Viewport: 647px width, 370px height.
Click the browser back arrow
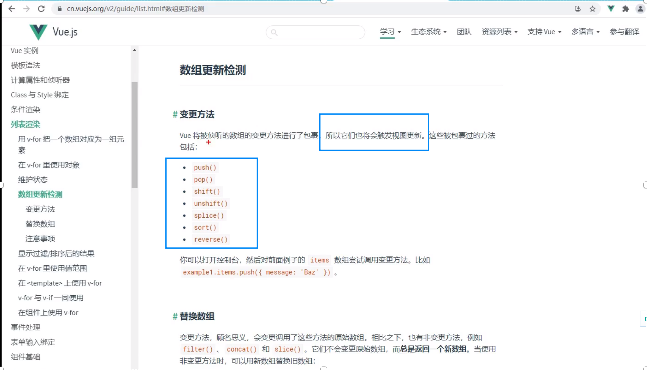(x=12, y=9)
